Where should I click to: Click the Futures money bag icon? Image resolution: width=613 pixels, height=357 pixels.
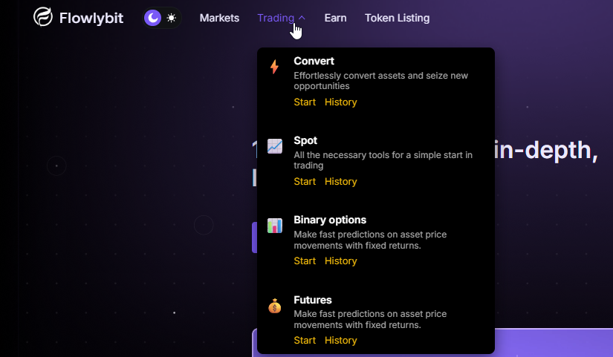point(275,306)
